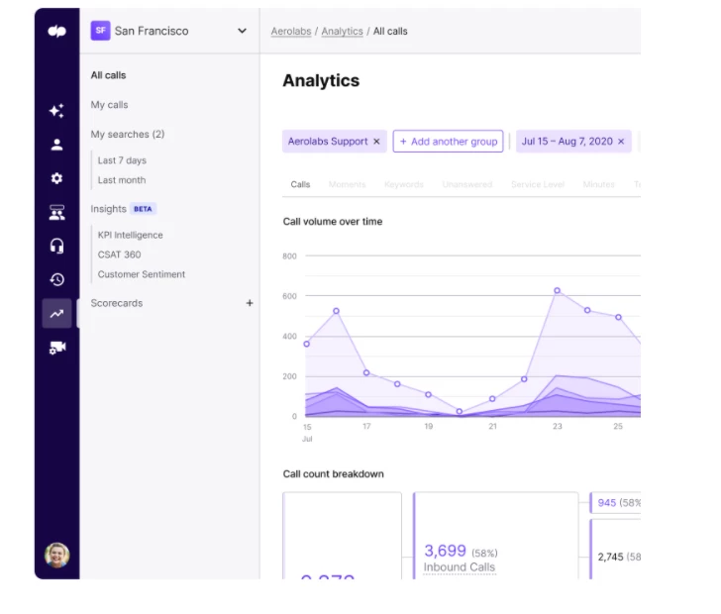This screenshot has width=721, height=614.
Task: Go to Analytics breadcrumb link
Action: point(342,32)
